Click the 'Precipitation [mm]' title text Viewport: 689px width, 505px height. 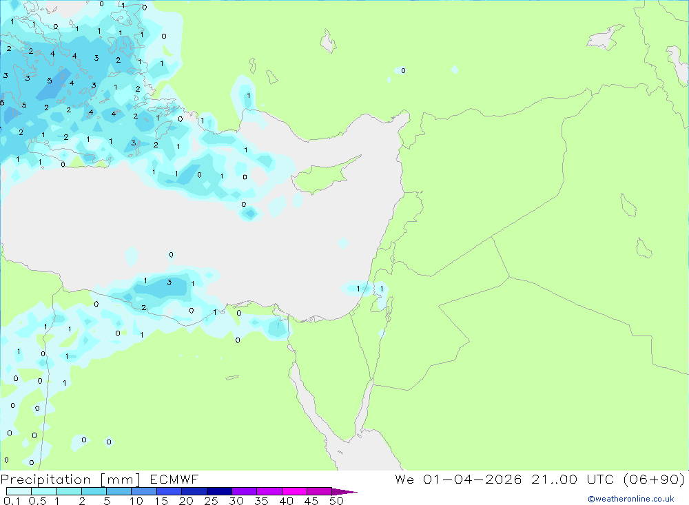pyautogui.click(x=70, y=480)
